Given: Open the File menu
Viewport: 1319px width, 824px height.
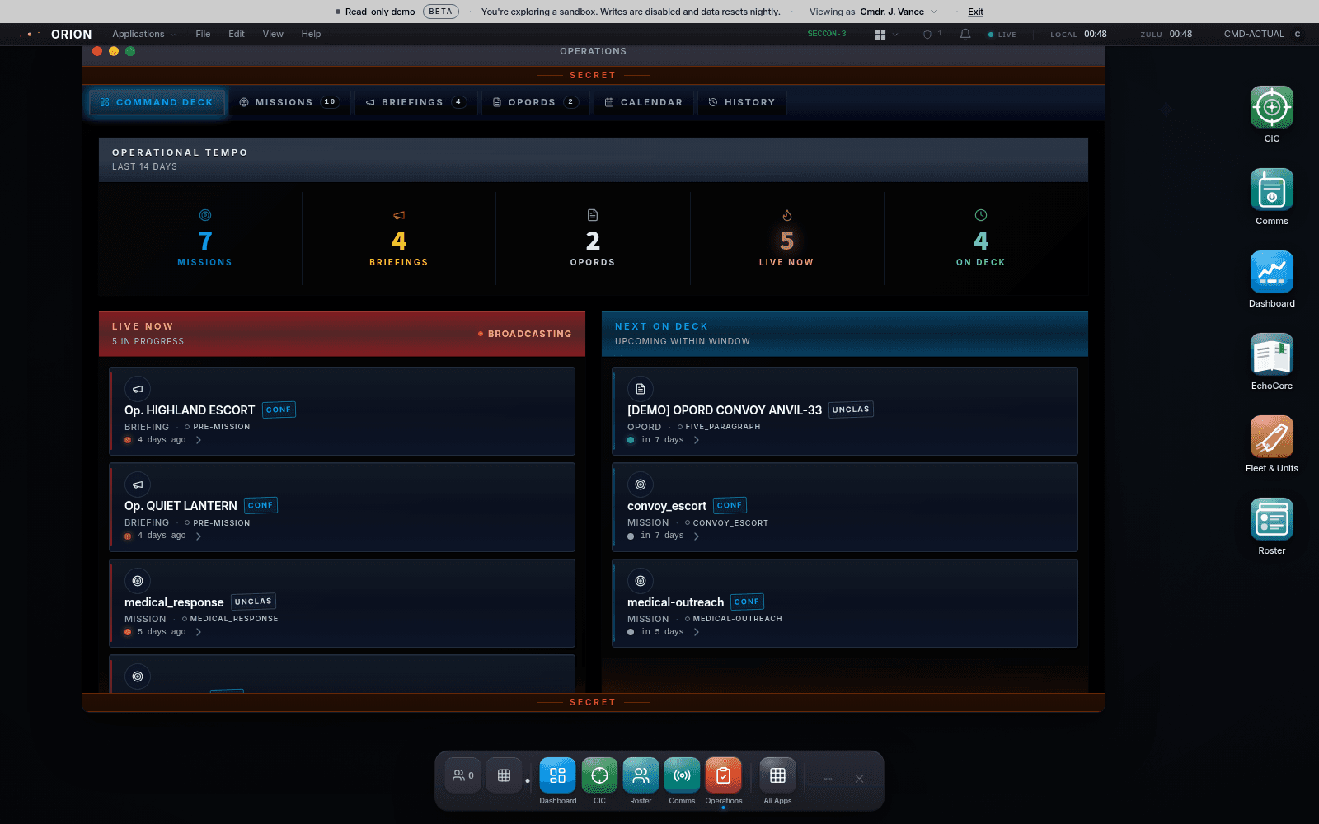Looking at the screenshot, I should pos(203,35).
